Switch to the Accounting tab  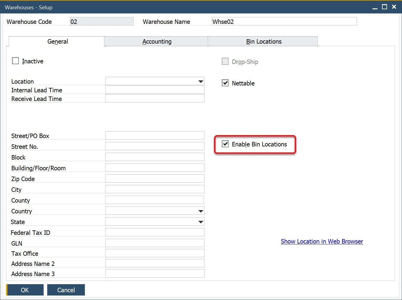(x=157, y=42)
